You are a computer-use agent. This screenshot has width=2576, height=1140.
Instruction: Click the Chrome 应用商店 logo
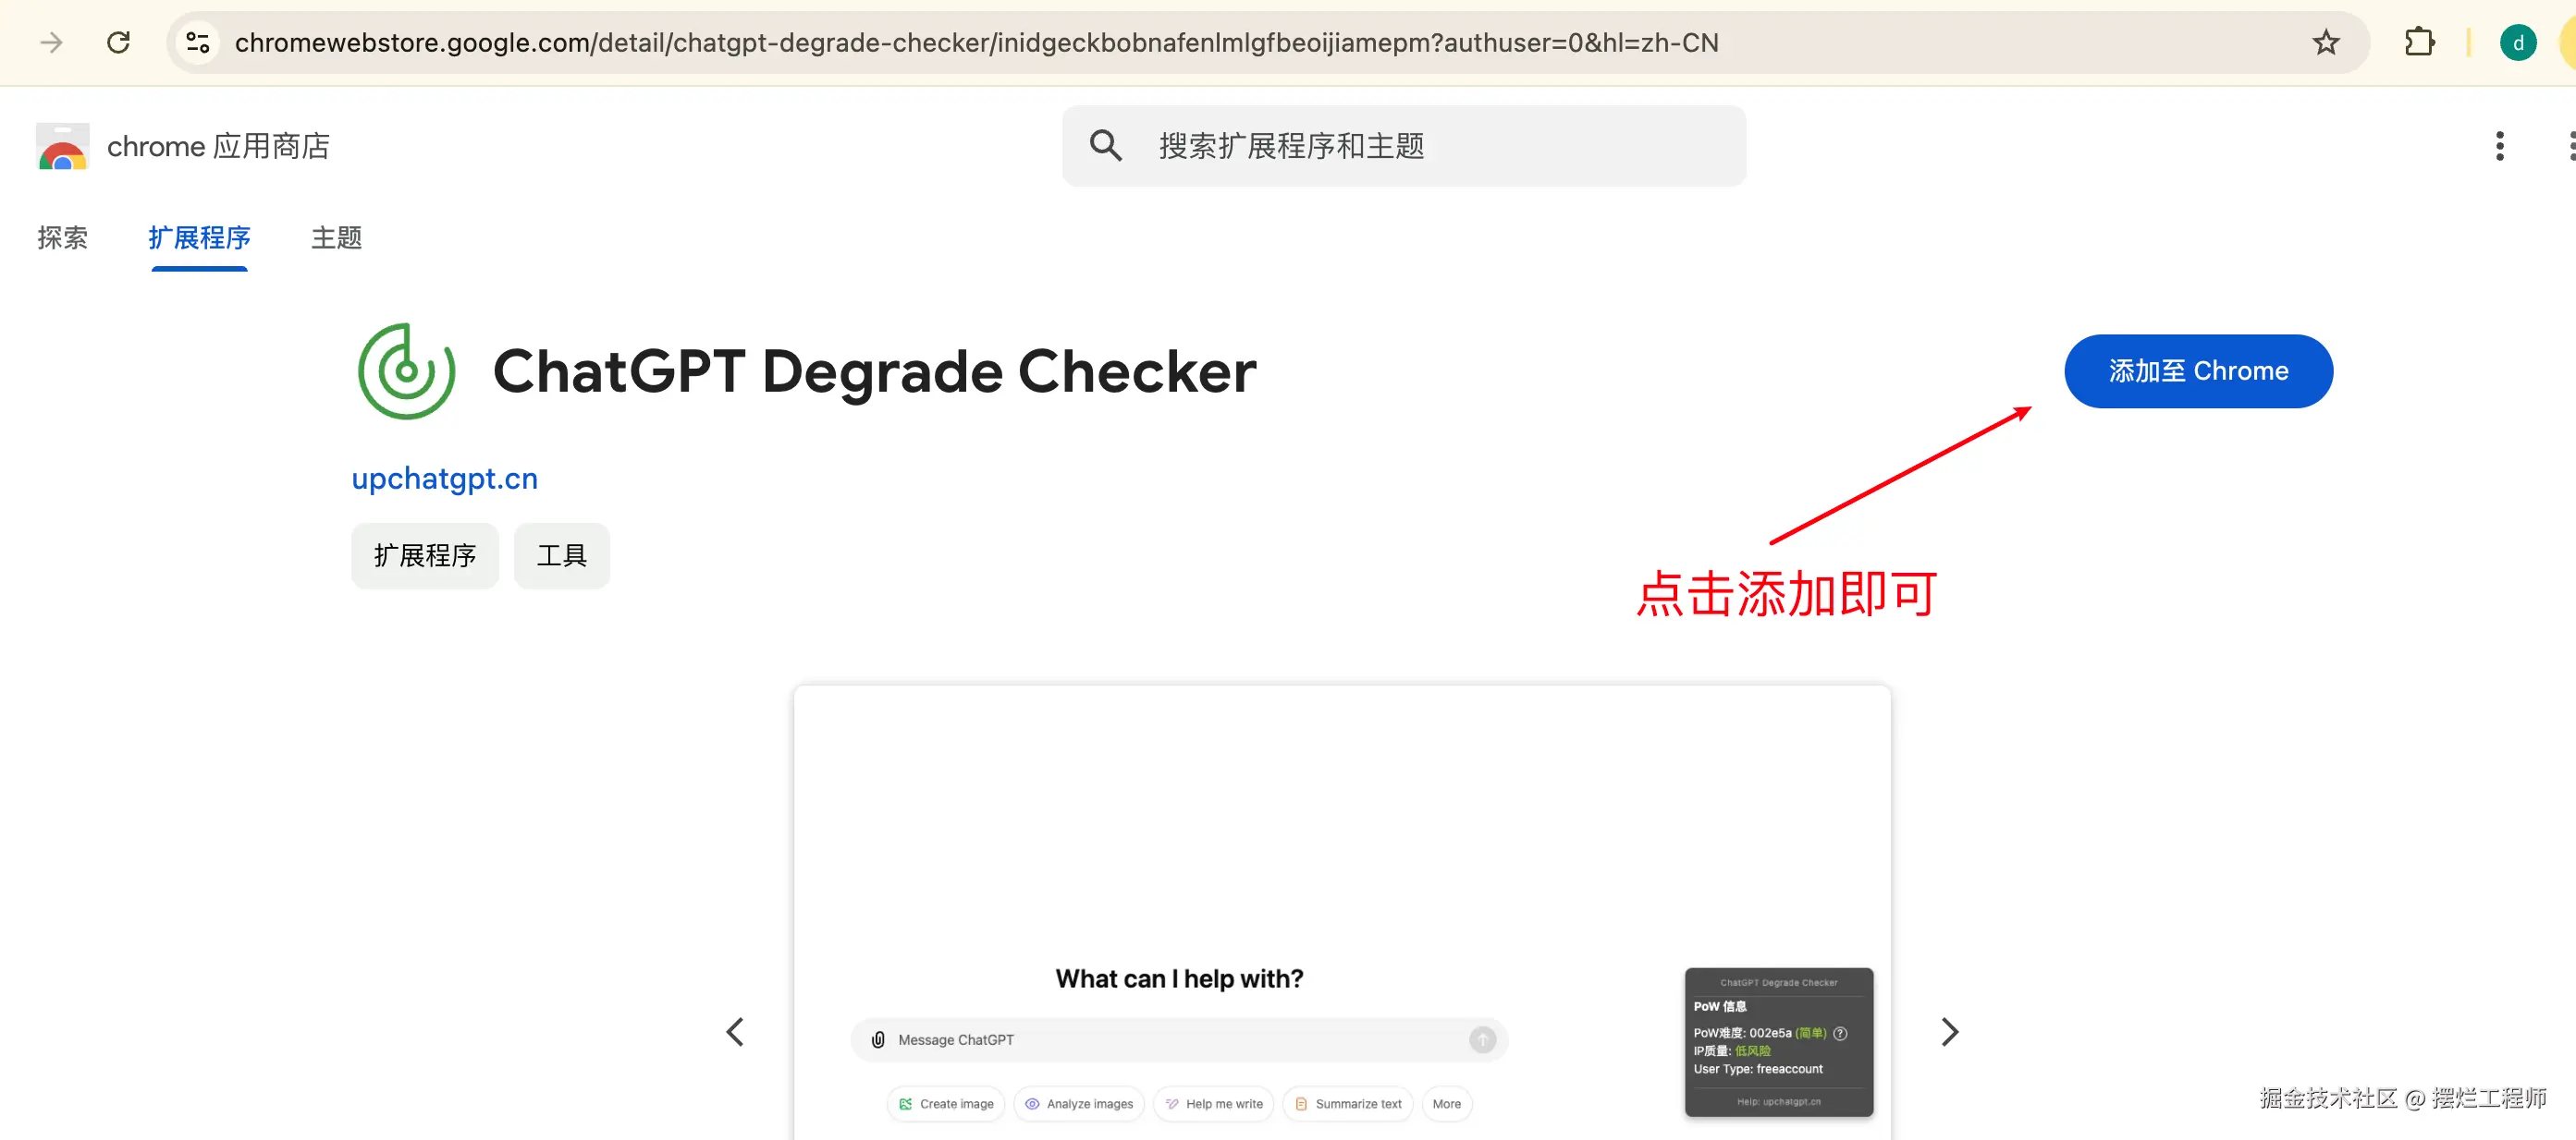point(61,146)
